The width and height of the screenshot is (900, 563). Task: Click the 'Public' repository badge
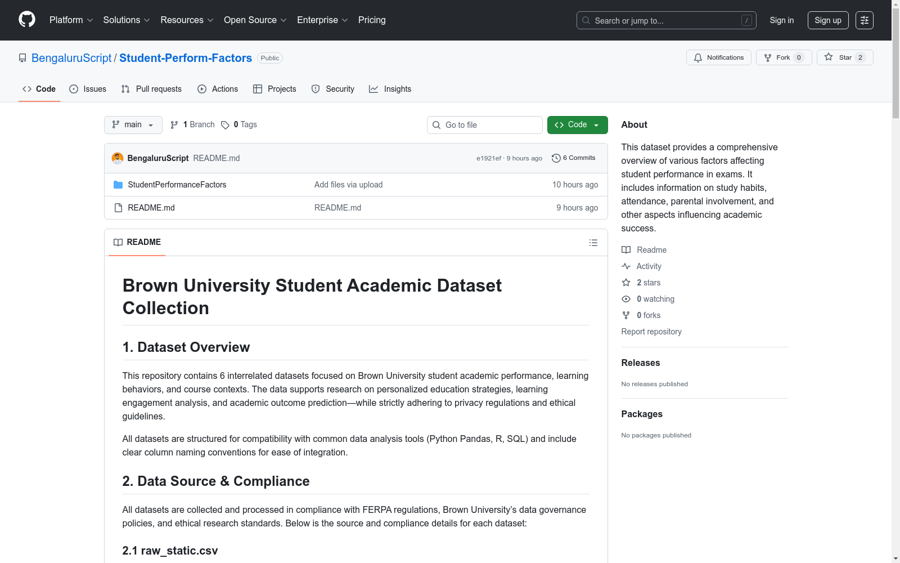pyautogui.click(x=270, y=58)
